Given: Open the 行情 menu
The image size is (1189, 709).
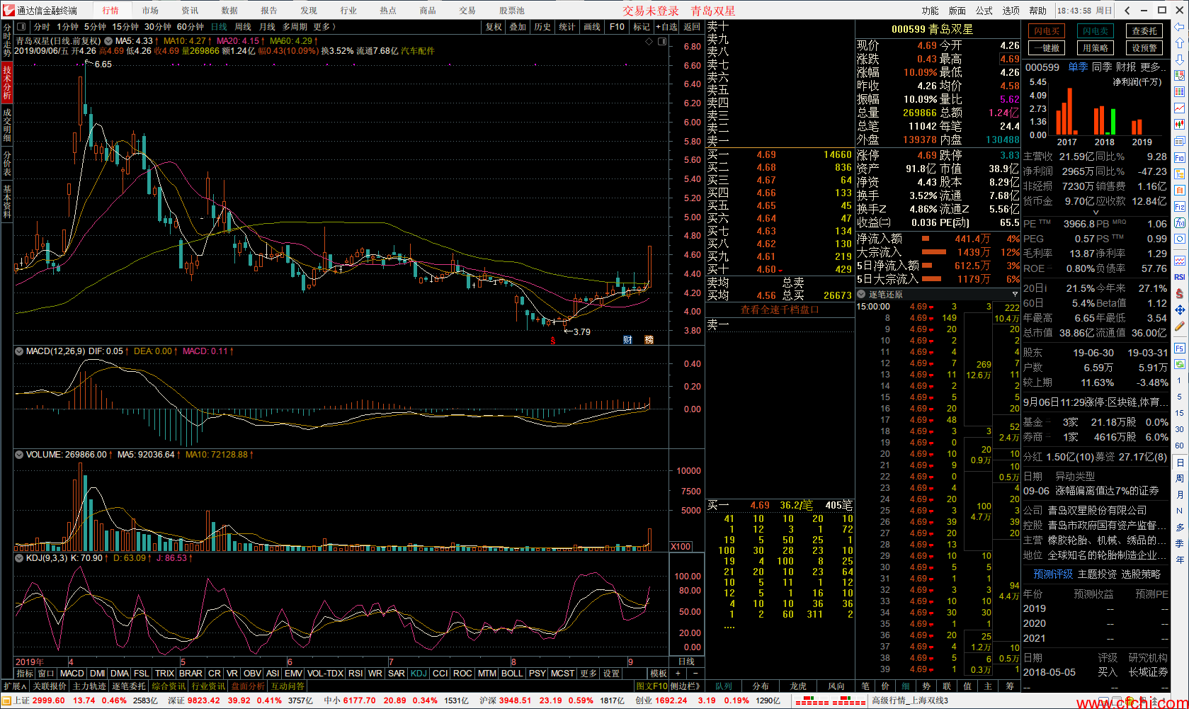Looking at the screenshot, I should [110, 11].
